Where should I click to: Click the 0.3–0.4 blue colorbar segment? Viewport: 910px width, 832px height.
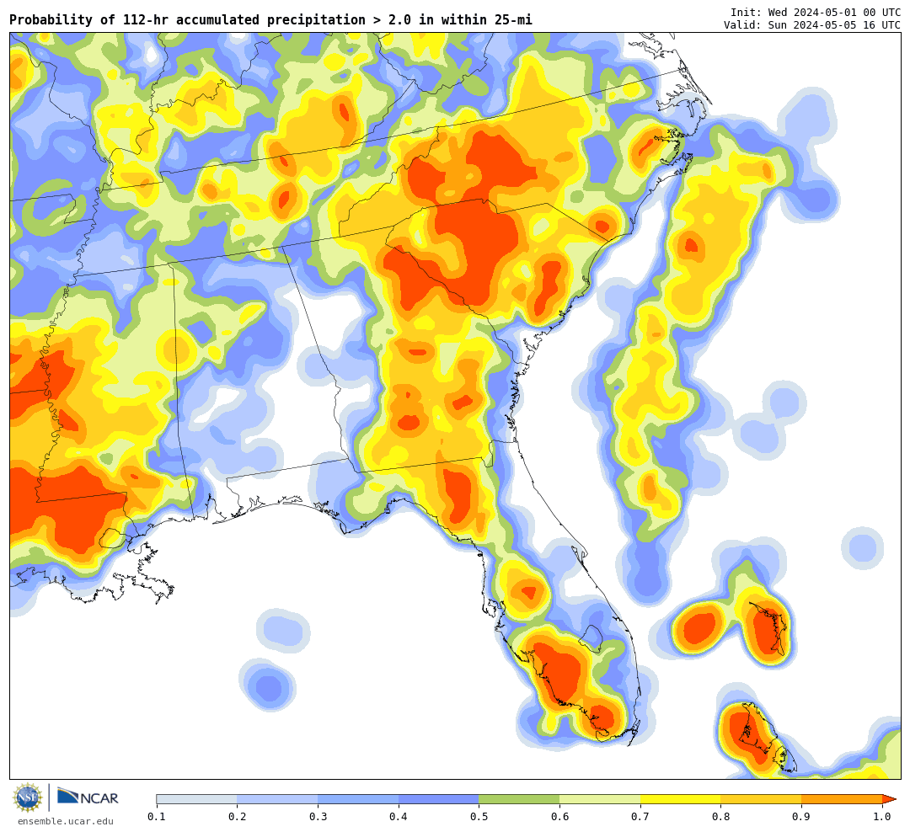coord(358,799)
